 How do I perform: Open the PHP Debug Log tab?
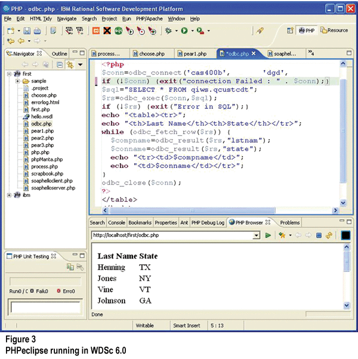(x=208, y=223)
